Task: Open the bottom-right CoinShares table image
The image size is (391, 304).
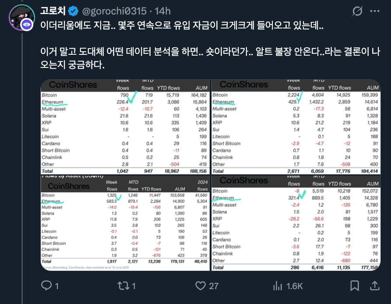Action: click(296, 223)
